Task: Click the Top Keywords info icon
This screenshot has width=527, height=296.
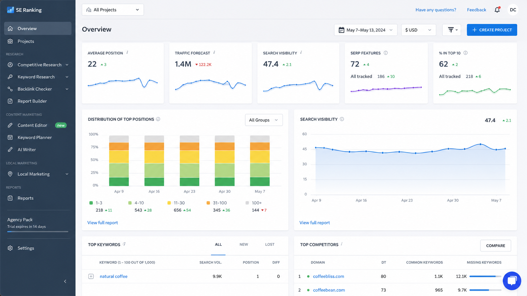Action: pos(124,244)
